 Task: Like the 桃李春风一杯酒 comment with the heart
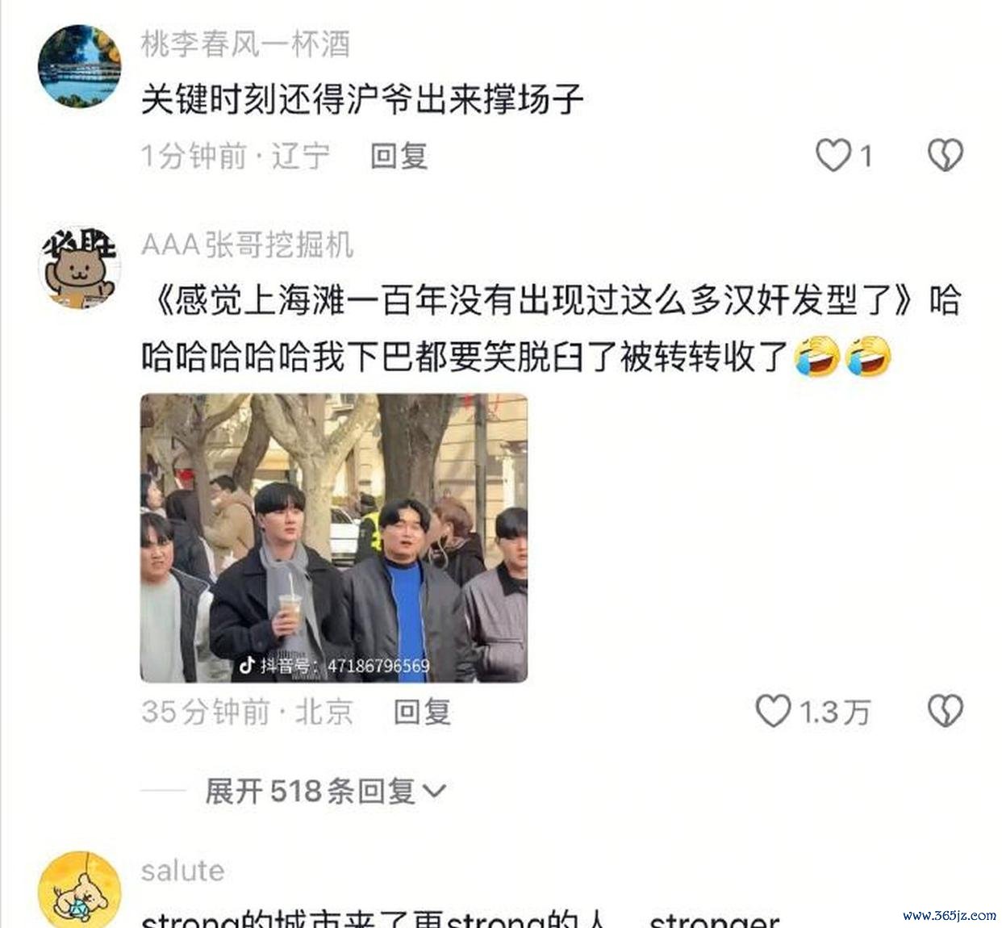tap(833, 155)
